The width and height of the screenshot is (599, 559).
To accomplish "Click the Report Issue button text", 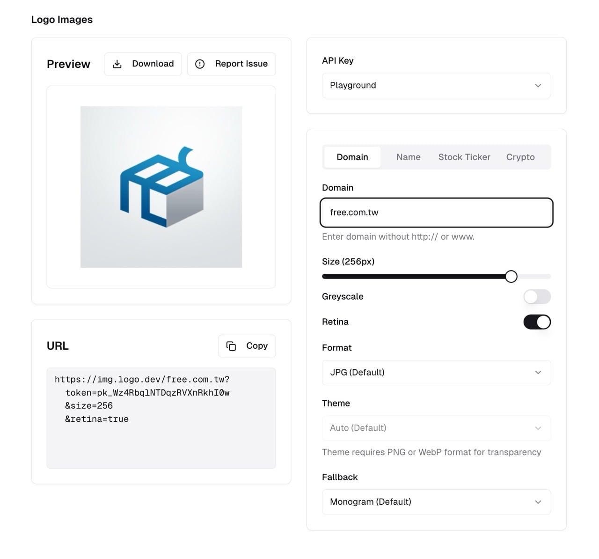I will click(x=241, y=64).
